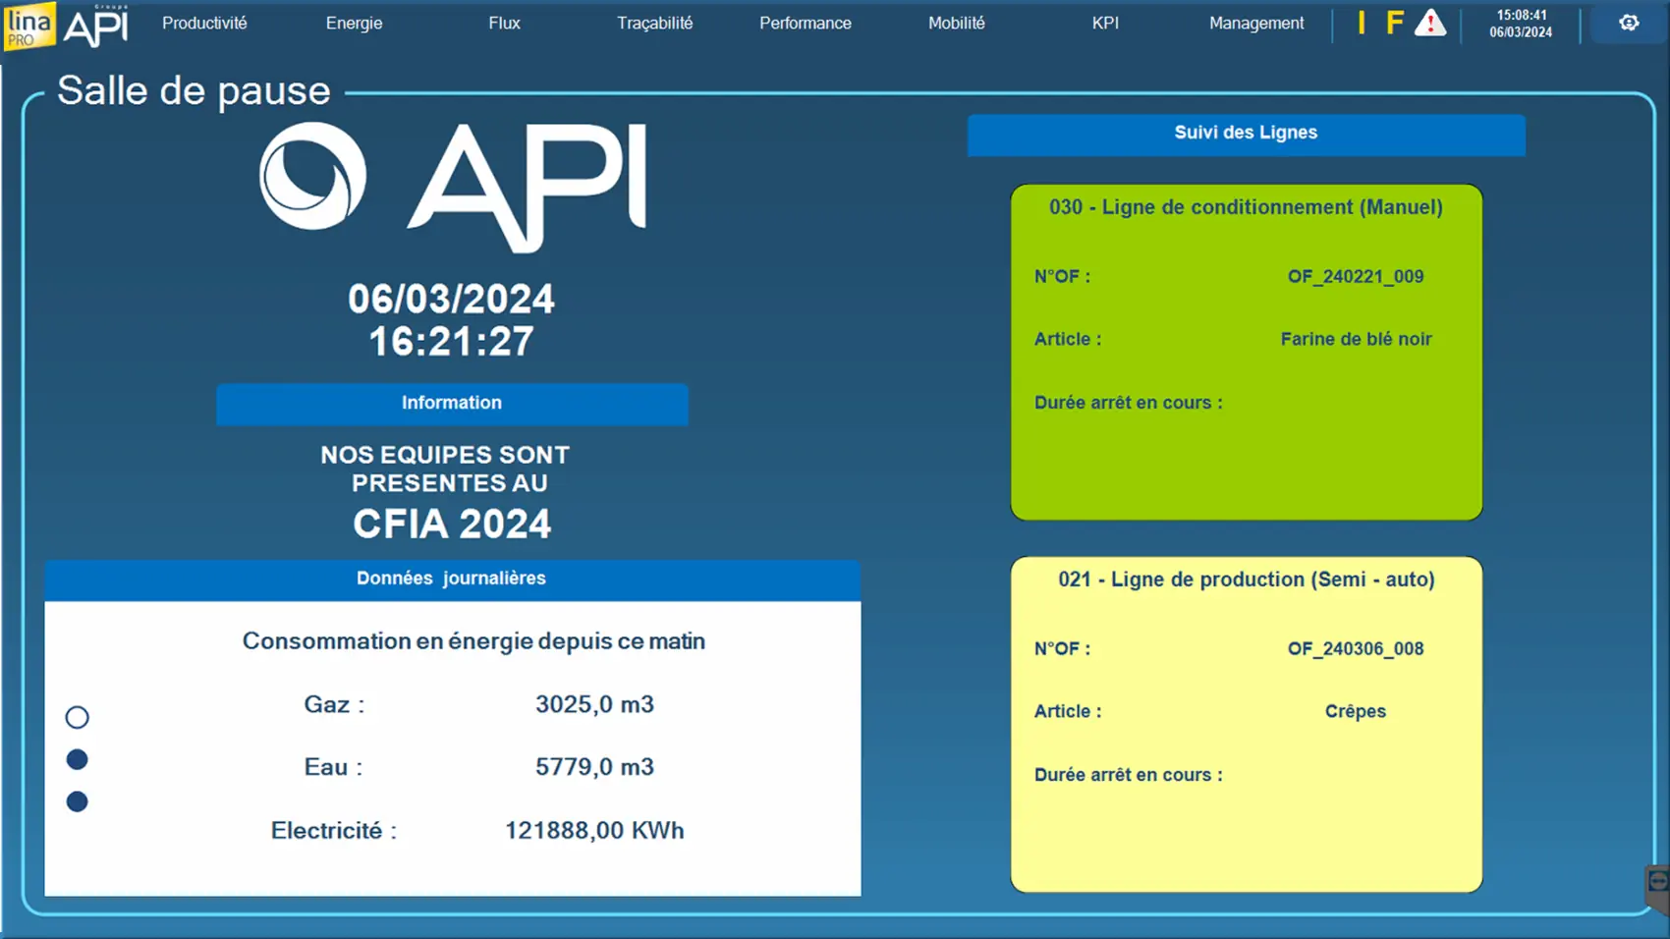
Task: Select the third filled radio dot
Action: pos(77,801)
